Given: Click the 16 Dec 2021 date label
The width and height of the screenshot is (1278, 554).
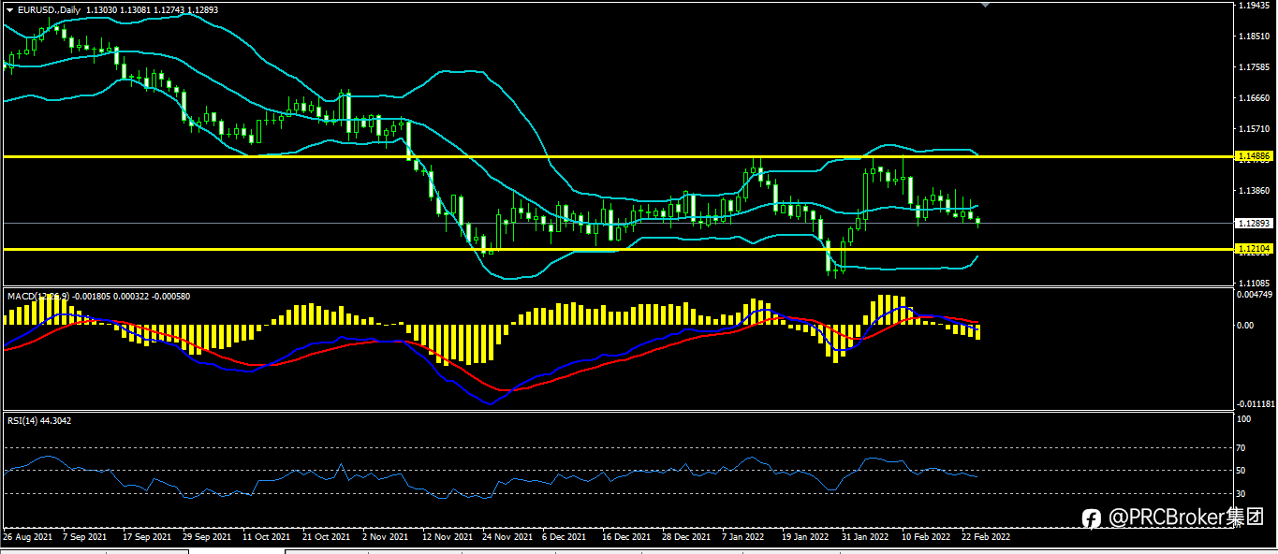Looking at the screenshot, I should click(626, 538).
